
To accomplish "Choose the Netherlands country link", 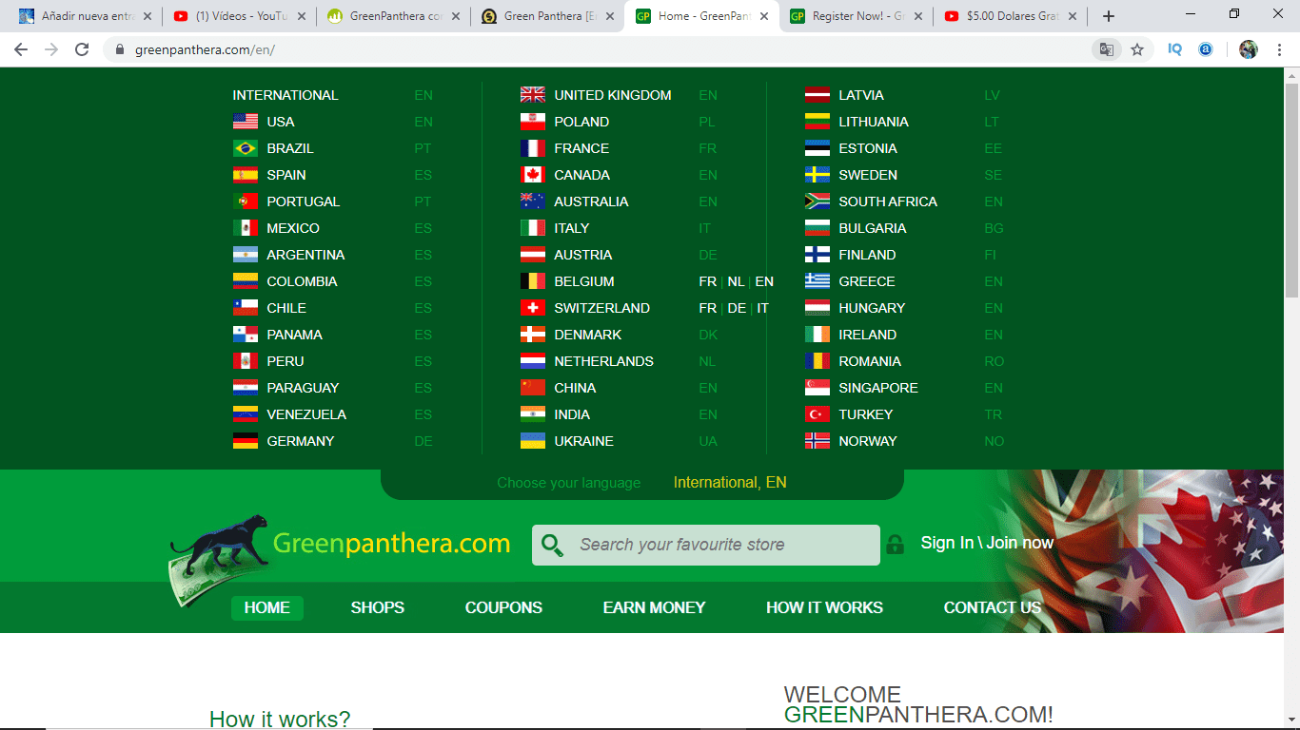I will pyautogui.click(x=603, y=361).
